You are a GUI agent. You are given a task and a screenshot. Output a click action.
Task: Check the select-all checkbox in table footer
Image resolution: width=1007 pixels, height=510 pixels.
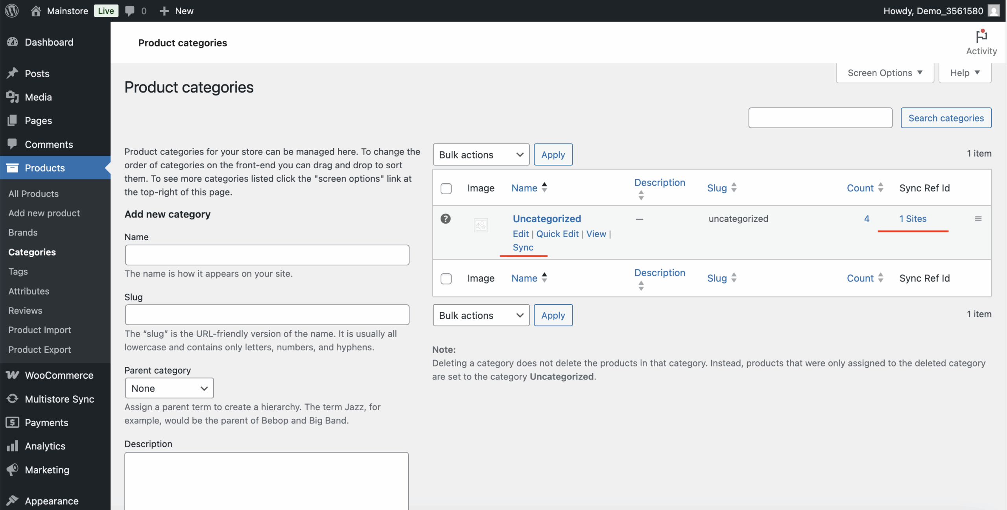(x=446, y=279)
